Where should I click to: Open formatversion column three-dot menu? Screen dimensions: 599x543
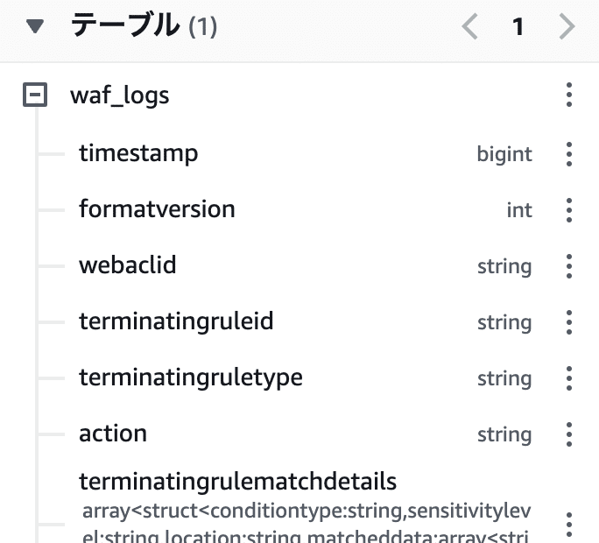tap(569, 210)
